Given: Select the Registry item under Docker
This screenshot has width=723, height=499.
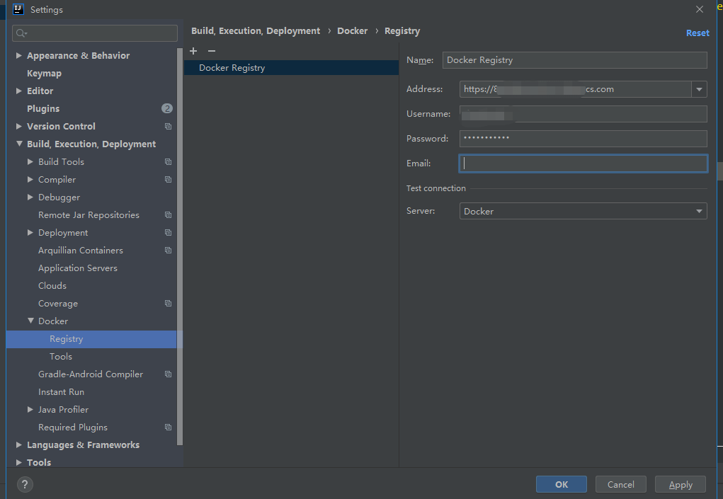Looking at the screenshot, I should click(x=91, y=339).
